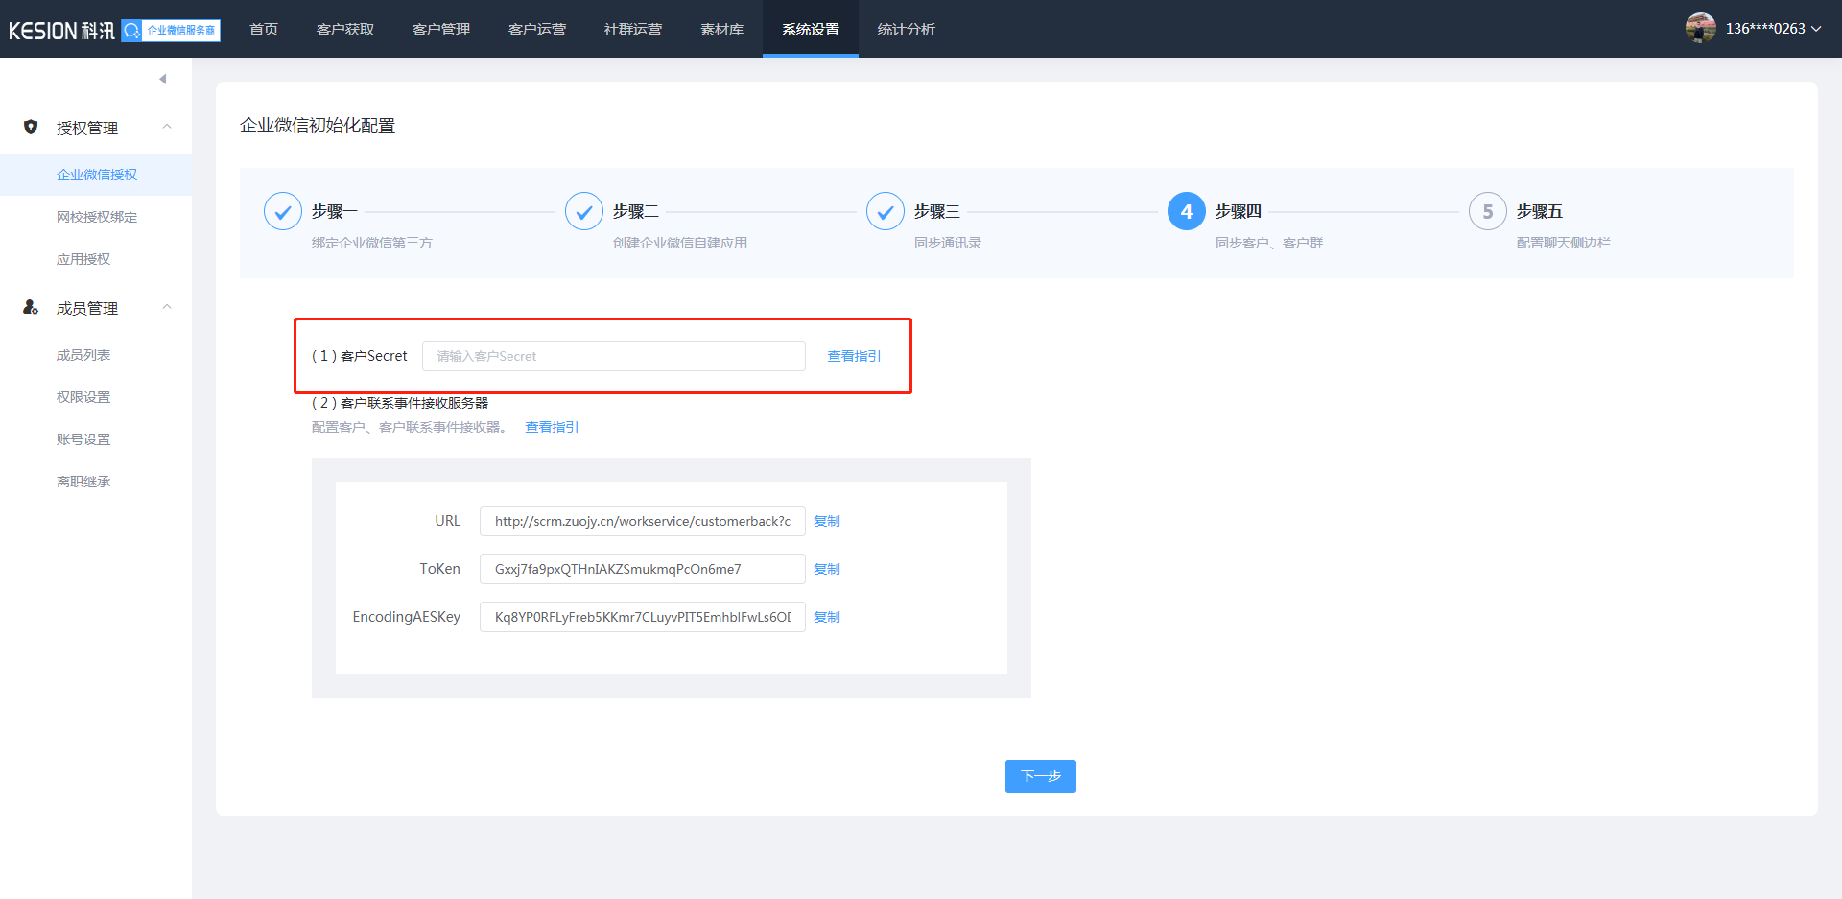Click the step two checkmark circle

(584, 211)
